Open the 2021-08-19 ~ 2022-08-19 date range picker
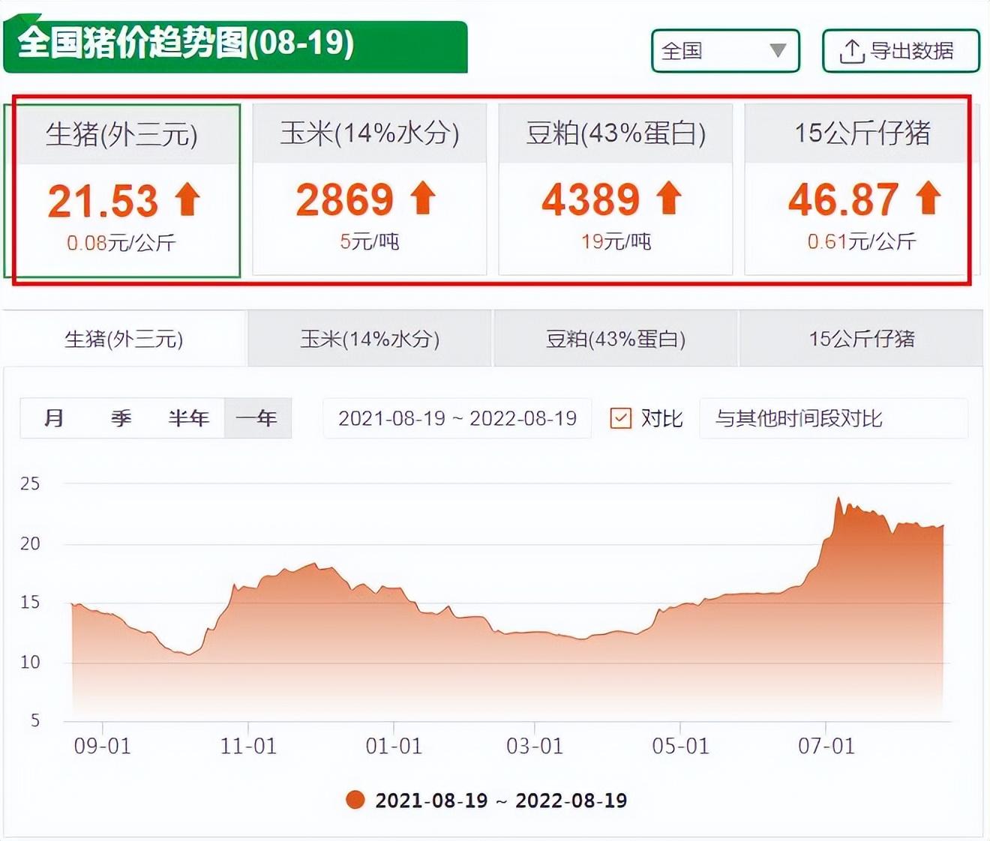The width and height of the screenshot is (990, 841). click(457, 418)
